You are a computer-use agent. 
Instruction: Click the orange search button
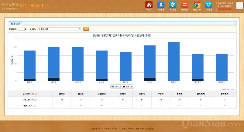click(86, 29)
